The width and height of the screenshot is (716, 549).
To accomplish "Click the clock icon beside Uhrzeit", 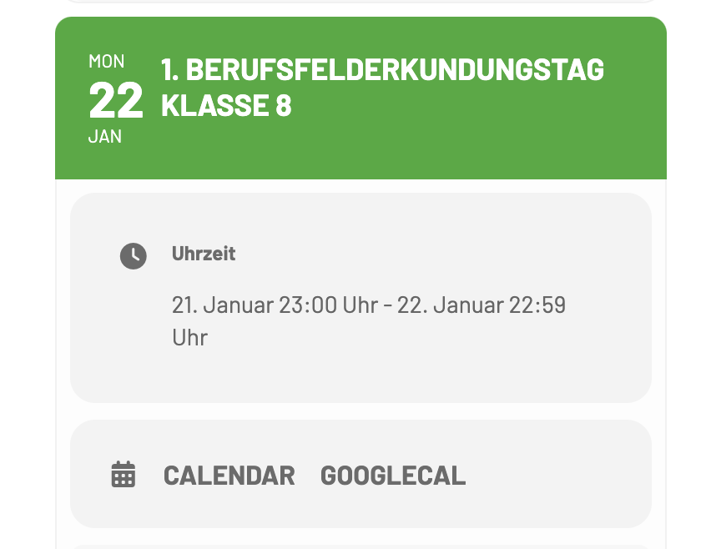I will [134, 256].
